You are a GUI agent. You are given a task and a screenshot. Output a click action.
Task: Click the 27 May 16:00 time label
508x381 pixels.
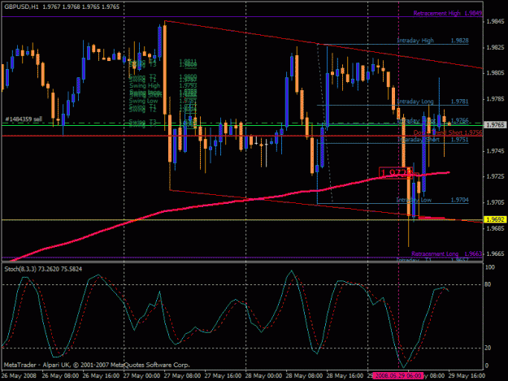click(223, 375)
